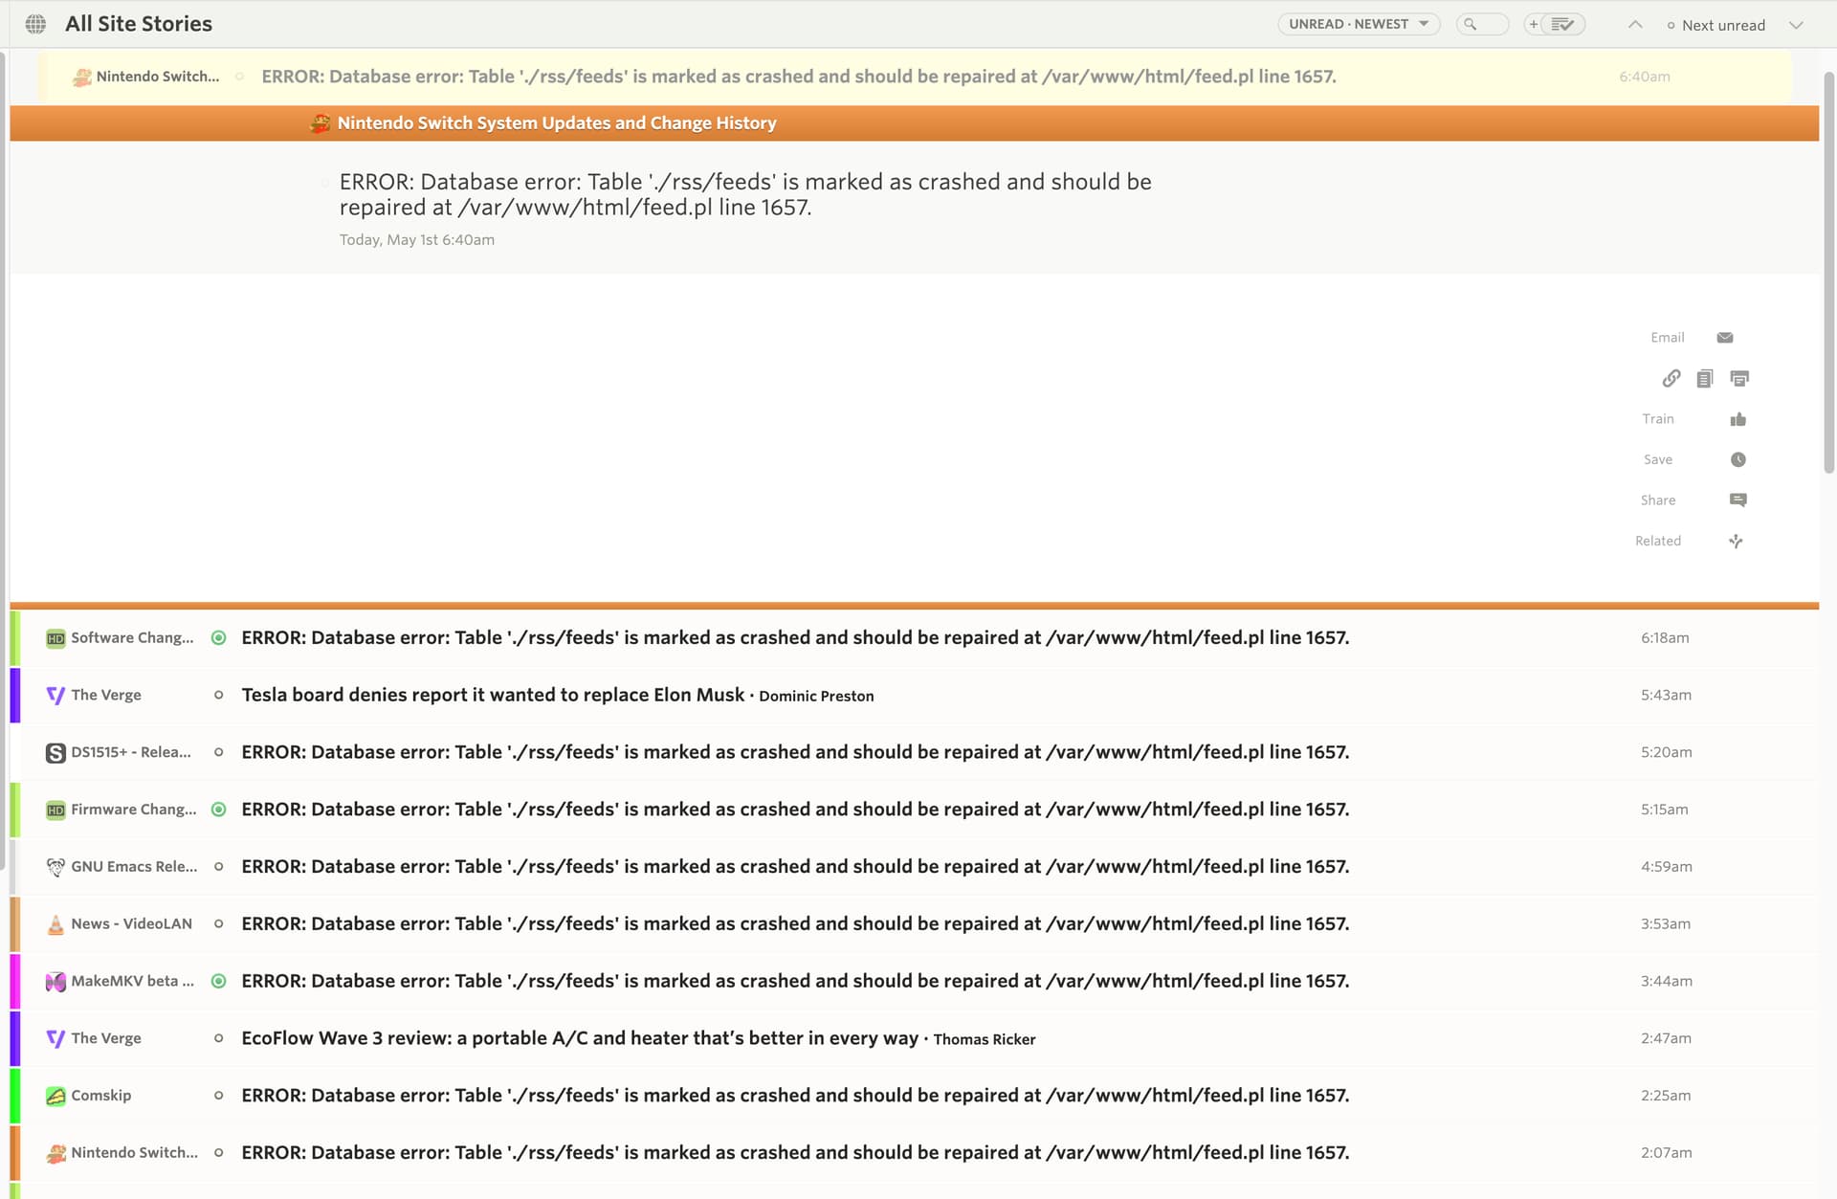Open the UNREAD · NEWEST sort dropdown
This screenshot has width=1837, height=1199.
1359,24
